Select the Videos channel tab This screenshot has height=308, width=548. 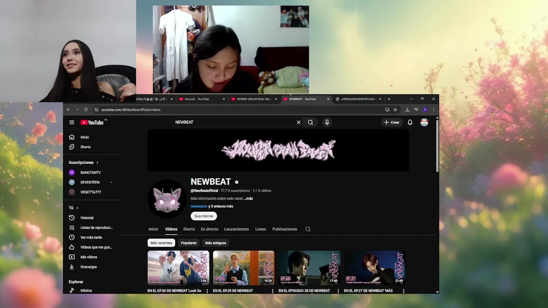point(171,229)
